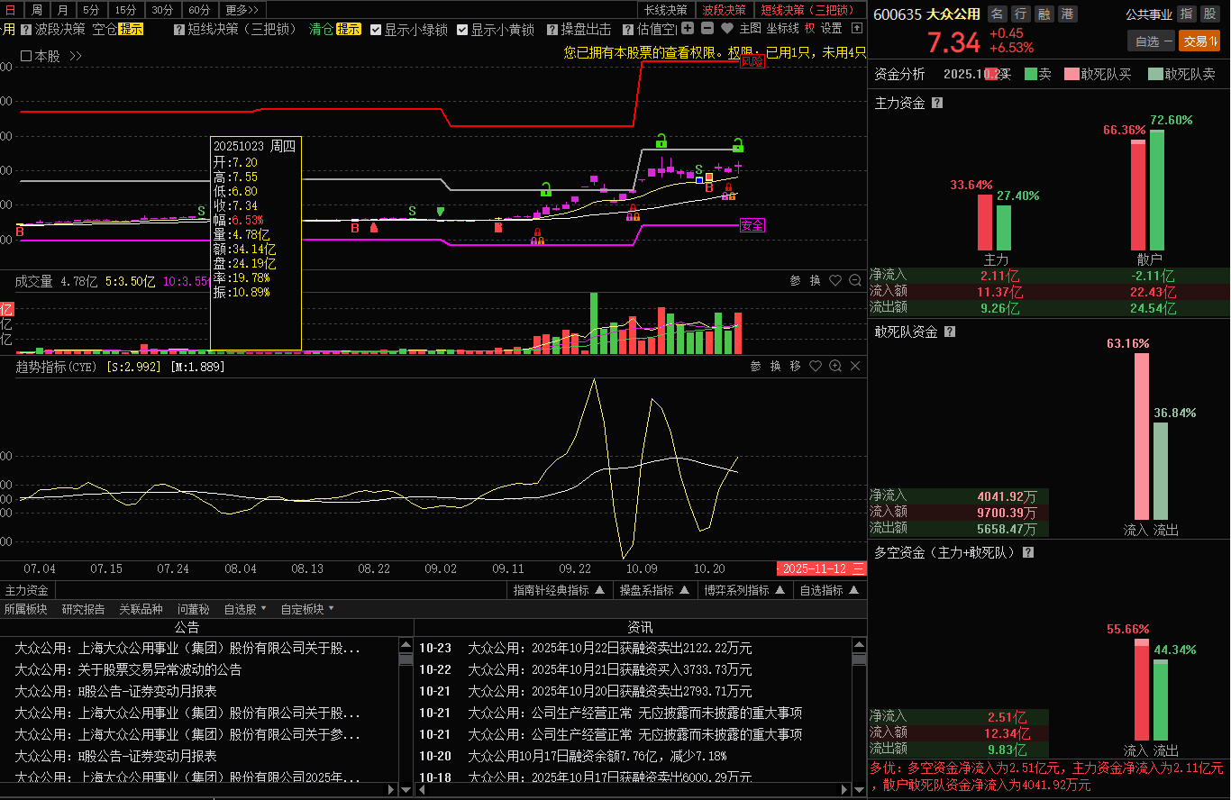Click the plus zoom-in icon in the chart toolbar

click(688, 28)
